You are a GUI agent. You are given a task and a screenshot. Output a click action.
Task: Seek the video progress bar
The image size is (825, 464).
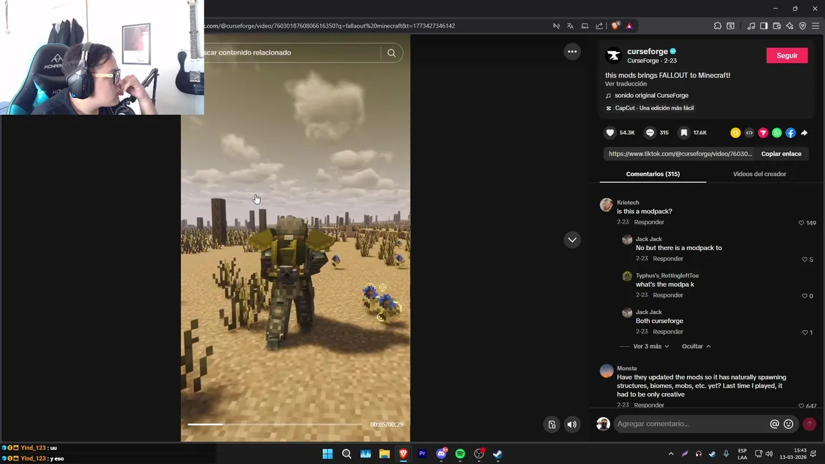275,424
